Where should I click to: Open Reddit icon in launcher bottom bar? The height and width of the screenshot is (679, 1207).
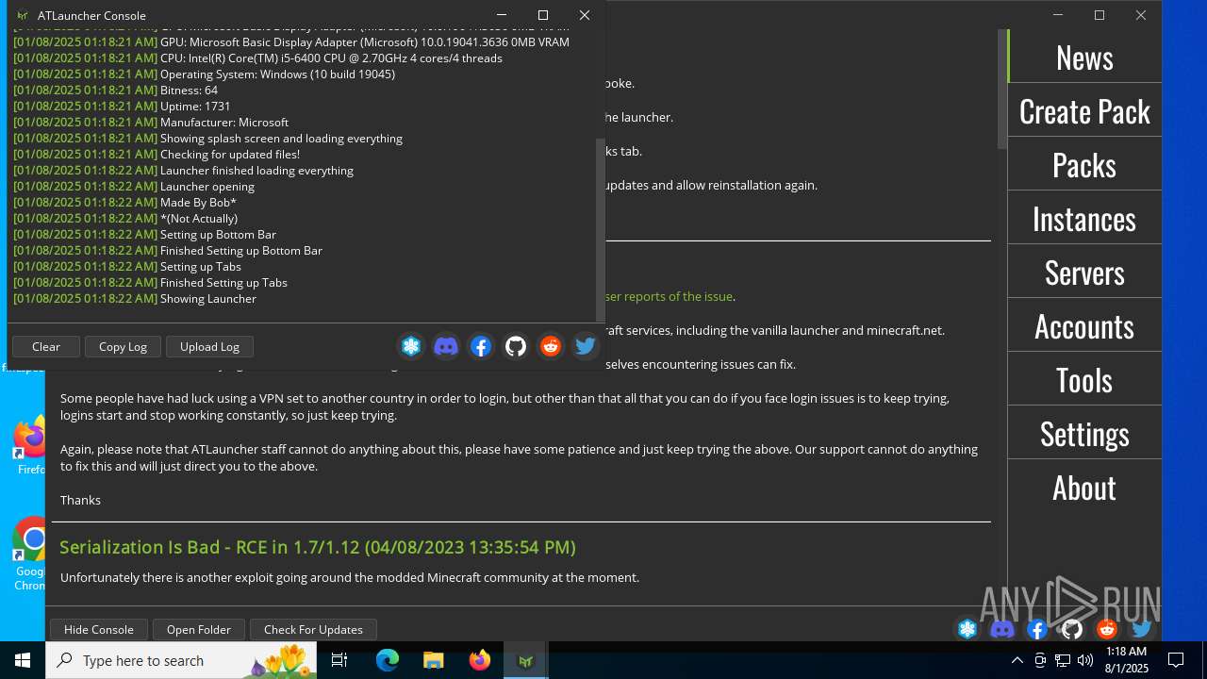click(1107, 629)
